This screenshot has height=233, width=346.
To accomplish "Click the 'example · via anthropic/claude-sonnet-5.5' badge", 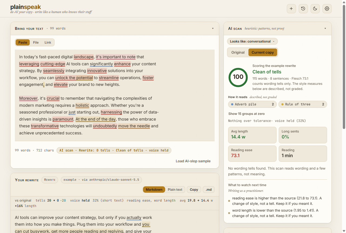I will 101,180.
